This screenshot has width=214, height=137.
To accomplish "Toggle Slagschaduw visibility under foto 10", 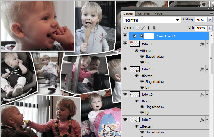I will click(x=142, y=82).
